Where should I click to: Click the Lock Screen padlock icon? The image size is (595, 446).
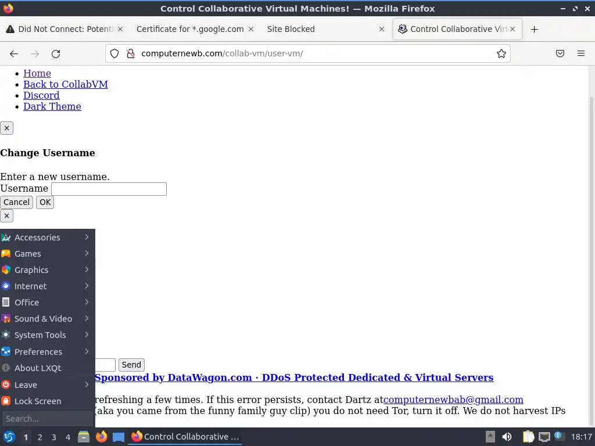pos(6,401)
